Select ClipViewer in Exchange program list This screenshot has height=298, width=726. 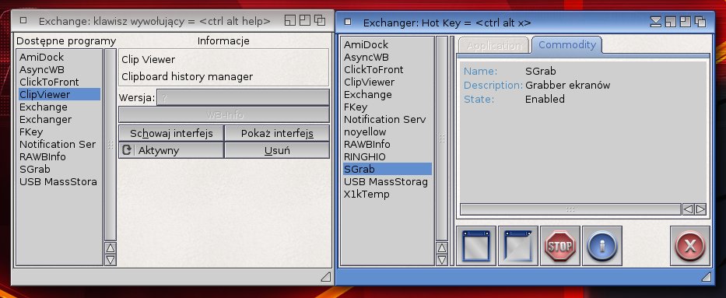point(59,94)
